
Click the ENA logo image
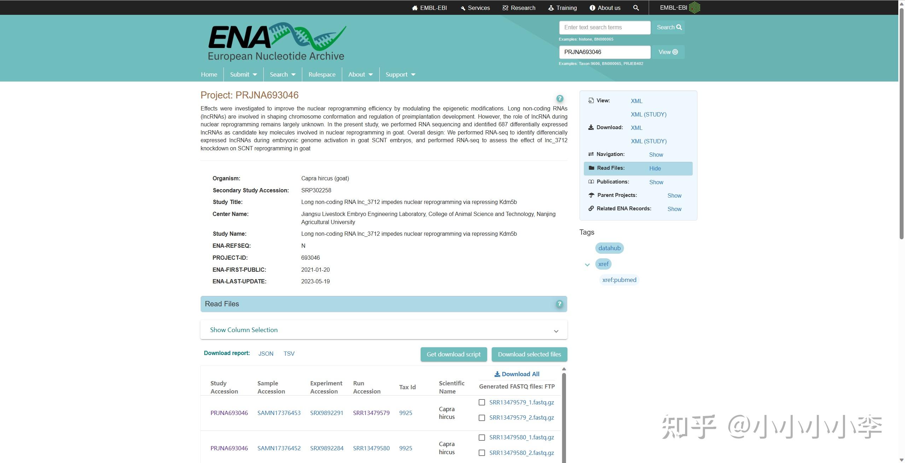pos(277,42)
